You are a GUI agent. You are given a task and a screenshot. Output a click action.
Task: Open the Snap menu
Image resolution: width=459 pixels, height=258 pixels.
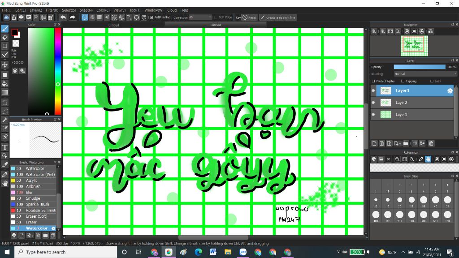tap(86, 10)
